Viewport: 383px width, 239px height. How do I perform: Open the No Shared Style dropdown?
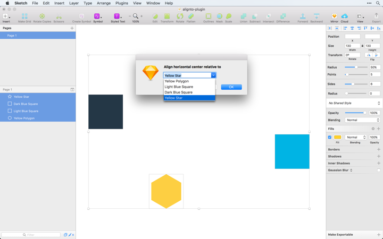[x=353, y=103]
